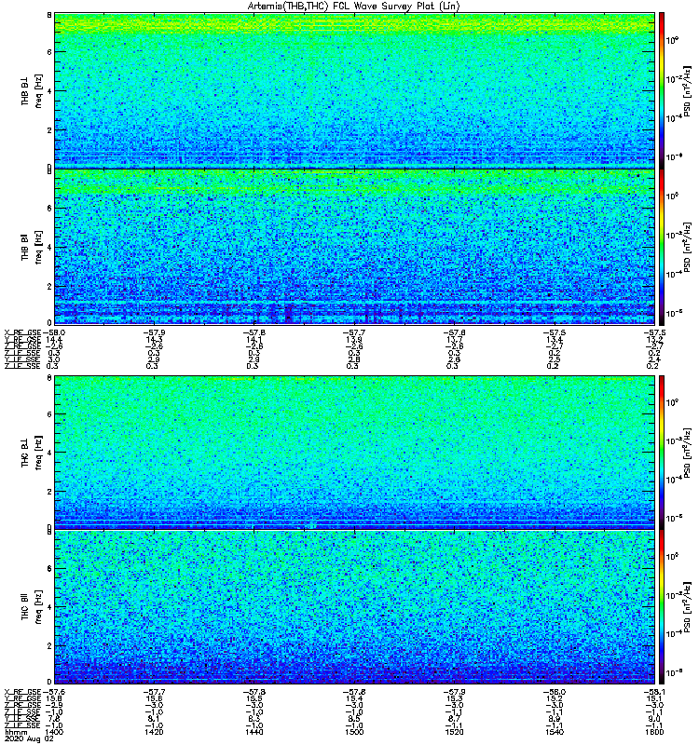Click the 8 Hz tick label of THC B⊥ panel
Screen dimensions: 699x745
point(49,378)
